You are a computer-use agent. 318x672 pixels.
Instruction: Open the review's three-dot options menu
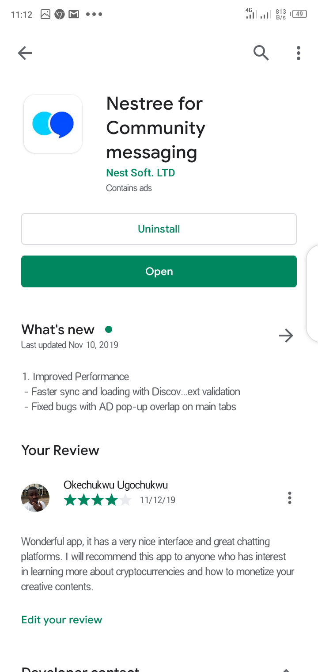290,498
